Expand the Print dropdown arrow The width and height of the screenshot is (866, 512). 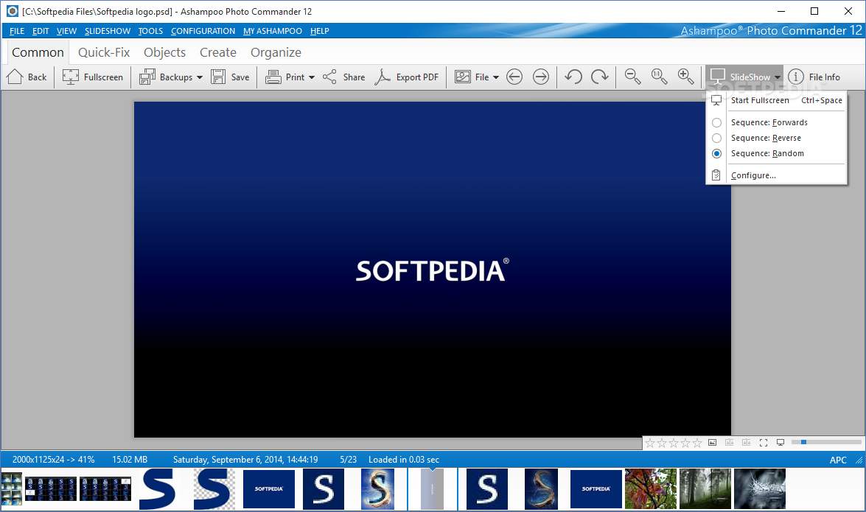click(312, 77)
